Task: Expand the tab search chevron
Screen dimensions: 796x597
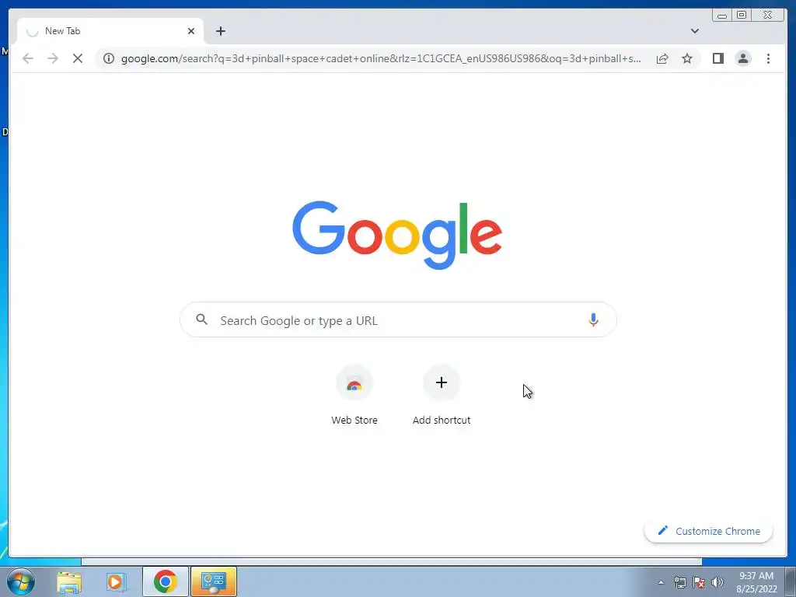Action: tap(695, 31)
